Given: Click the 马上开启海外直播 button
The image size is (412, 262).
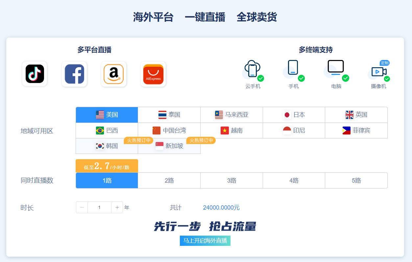Looking at the screenshot, I should [205, 241].
